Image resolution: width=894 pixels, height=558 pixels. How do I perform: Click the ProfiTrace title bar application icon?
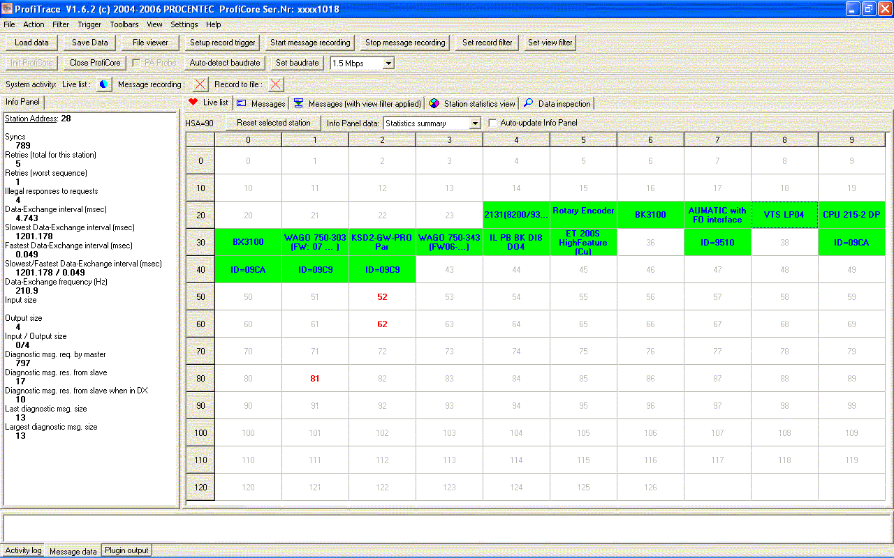click(8, 8)
